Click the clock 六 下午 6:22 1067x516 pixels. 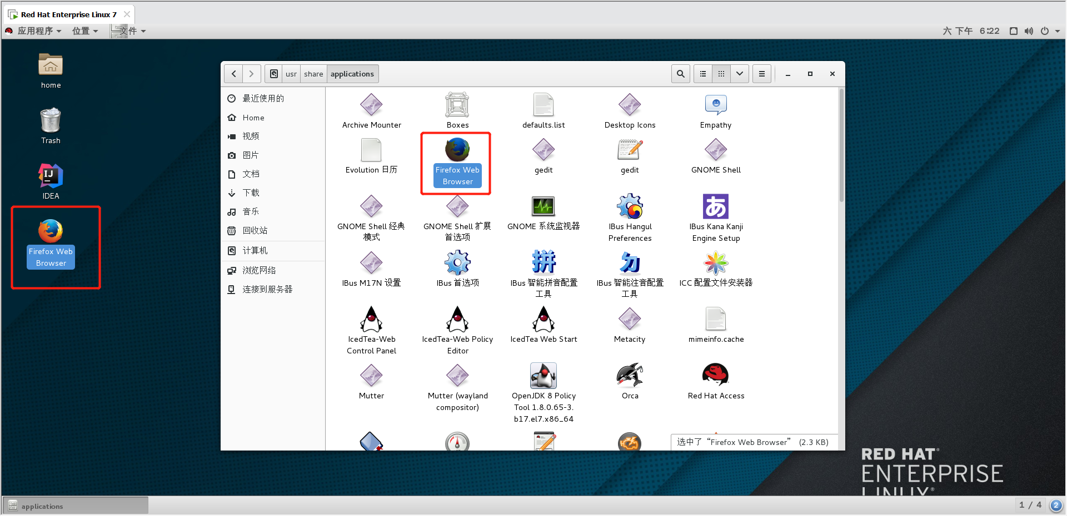(971, 31)
